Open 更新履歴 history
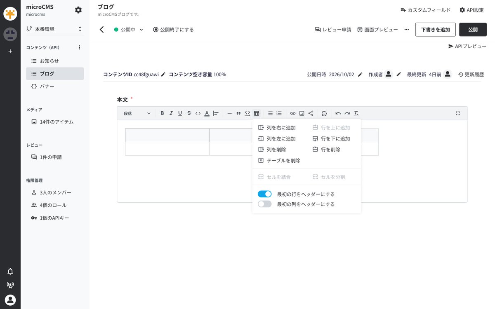The image size is (495, 309). click(x=471, y=75)
